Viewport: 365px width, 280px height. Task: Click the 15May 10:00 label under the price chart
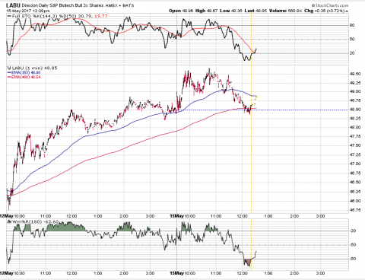(x=182, y=216)
